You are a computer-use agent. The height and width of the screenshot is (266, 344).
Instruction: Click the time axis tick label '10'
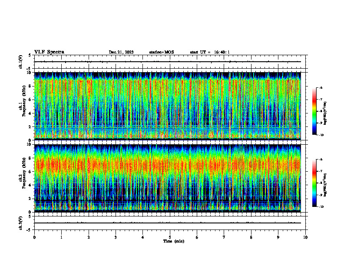305,237
